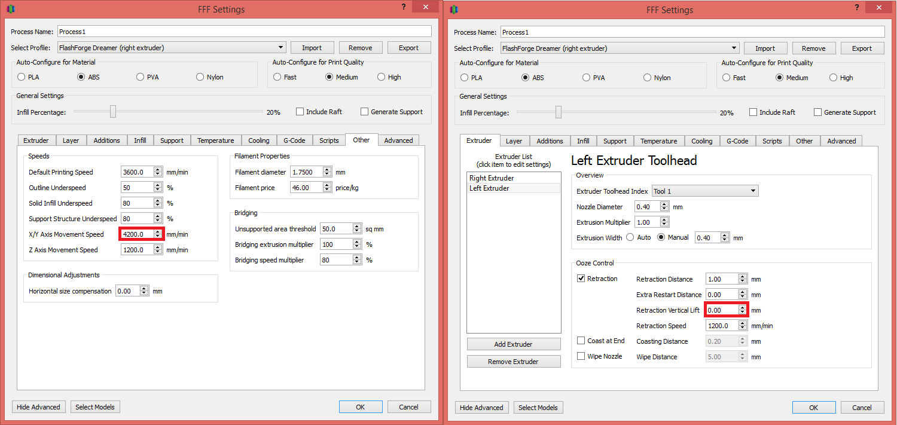Image resolution: width=897 pixels, height=425 pixels.
Task: Click stepper of X/Y Axis Movement Speed
Action: [158, 234]
